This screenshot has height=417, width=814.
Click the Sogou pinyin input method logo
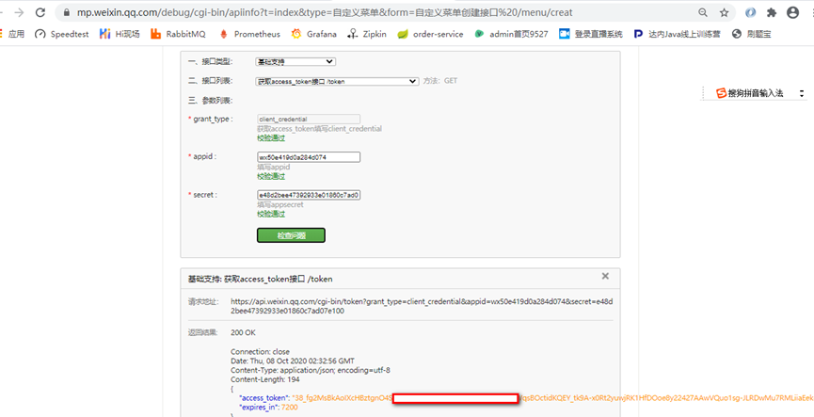[x=721, y=93]
